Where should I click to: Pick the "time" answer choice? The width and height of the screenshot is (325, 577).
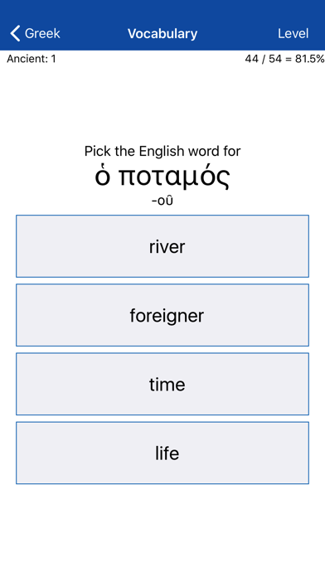pos(162,384)
